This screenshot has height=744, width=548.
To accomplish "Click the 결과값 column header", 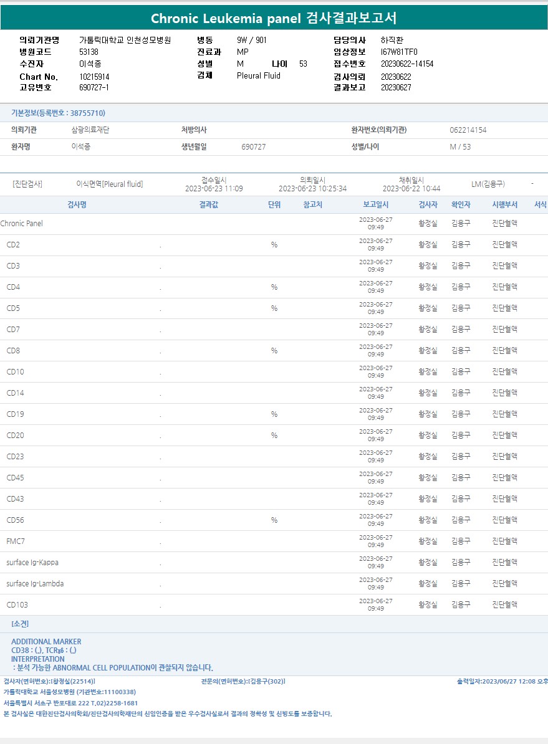I will coord(209,204).
